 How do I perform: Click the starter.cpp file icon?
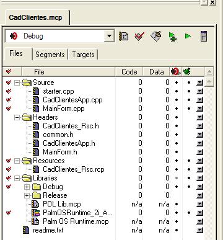(x=36, y=91)
